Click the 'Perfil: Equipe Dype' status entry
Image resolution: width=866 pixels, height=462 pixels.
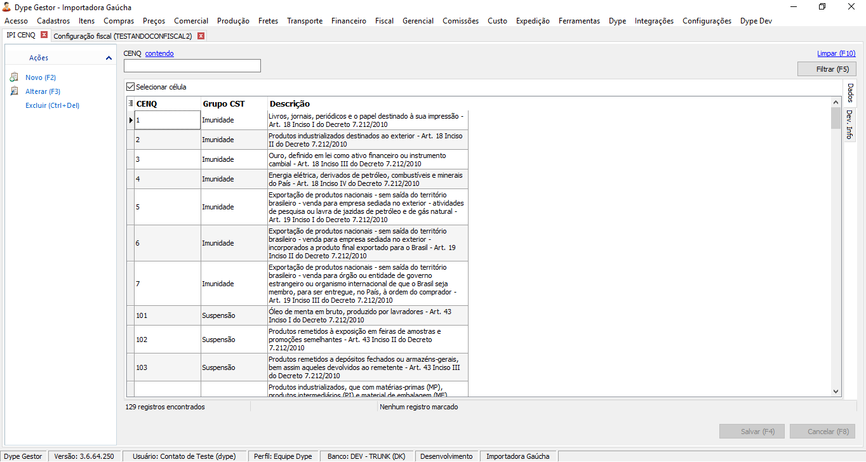283,456
